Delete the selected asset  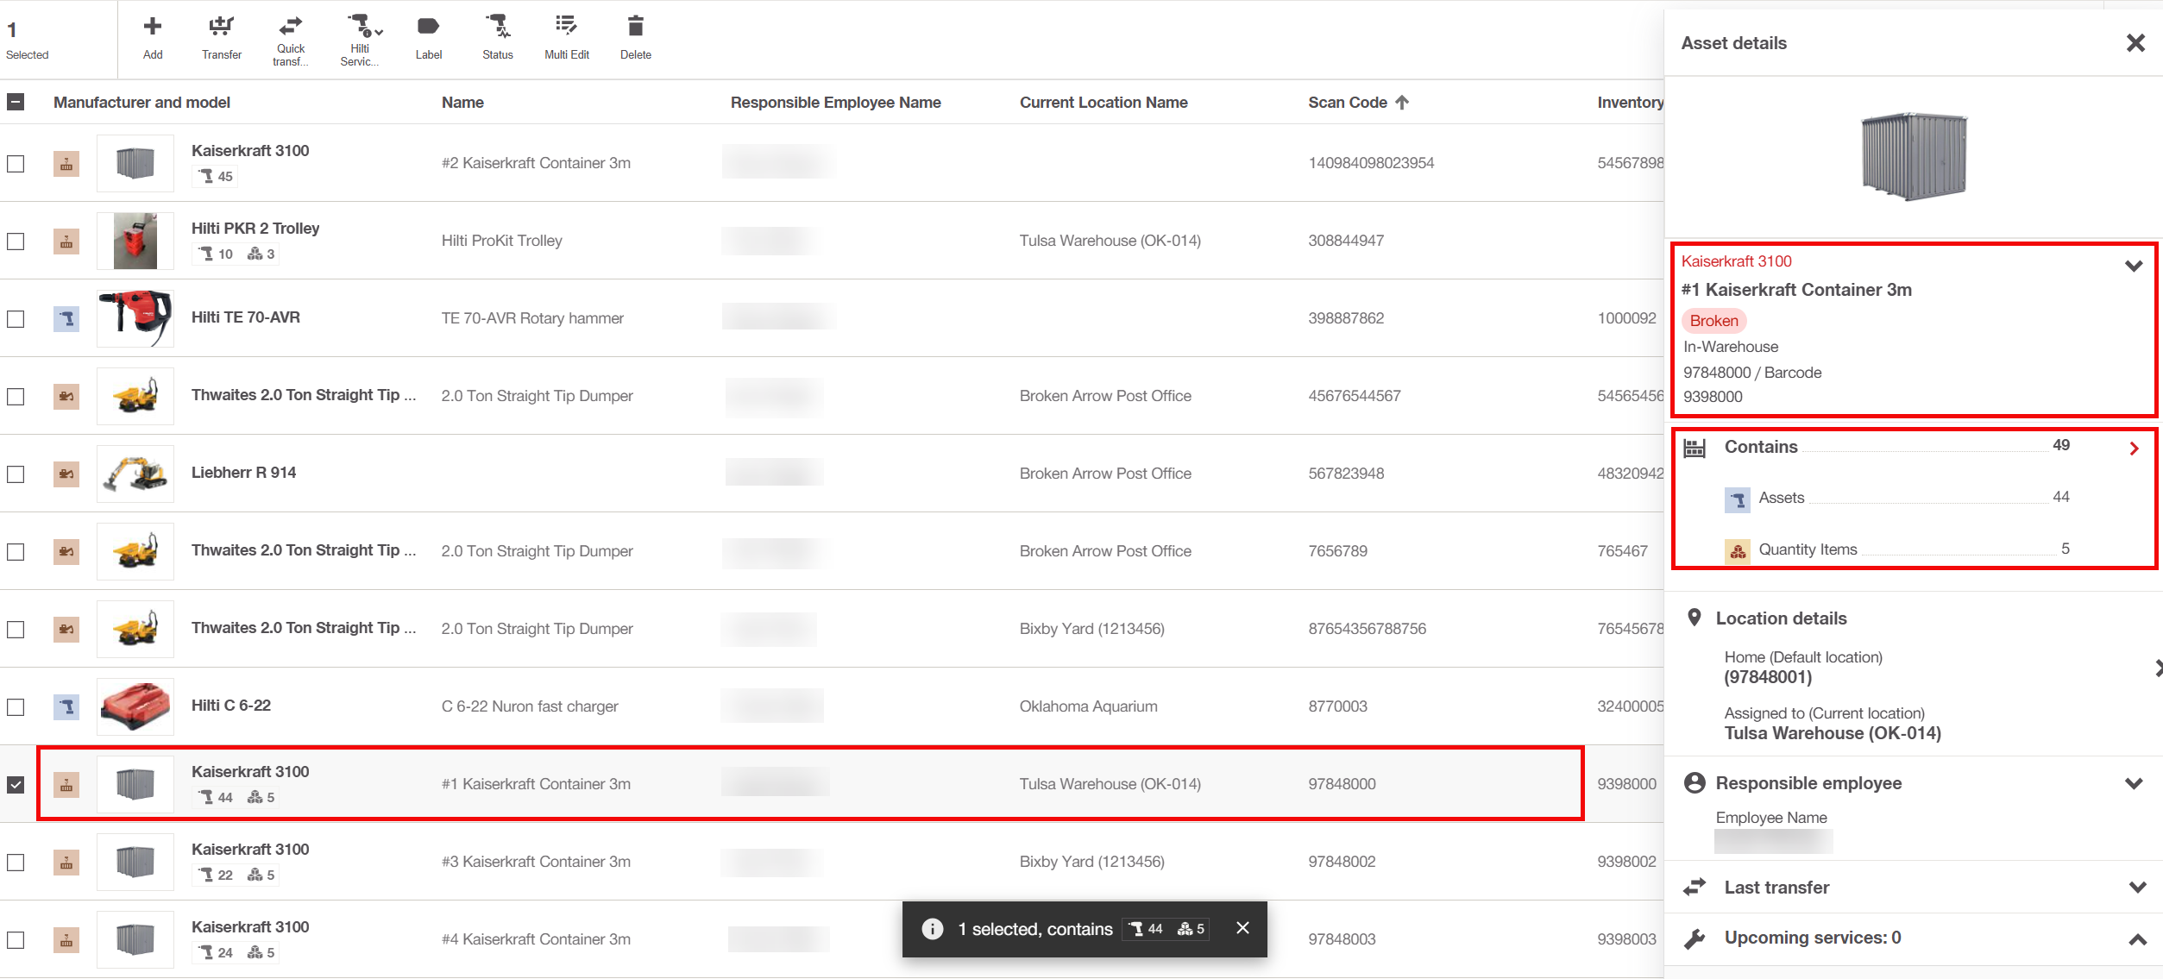tap(636, 38)
